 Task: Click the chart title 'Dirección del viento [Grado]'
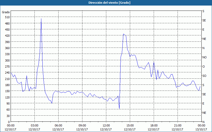click(x=109, y=3)
